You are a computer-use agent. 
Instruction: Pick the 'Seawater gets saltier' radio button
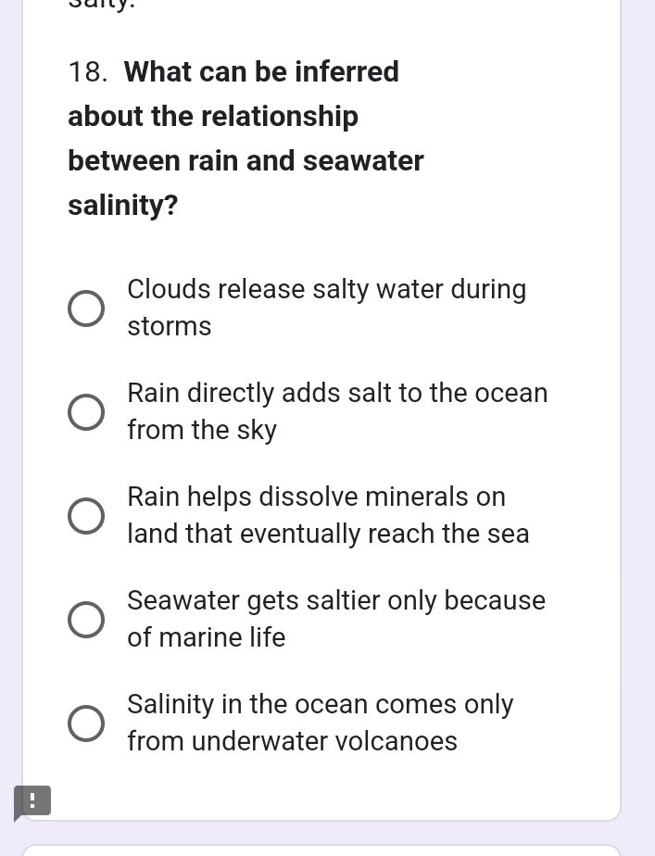(86, 621)
